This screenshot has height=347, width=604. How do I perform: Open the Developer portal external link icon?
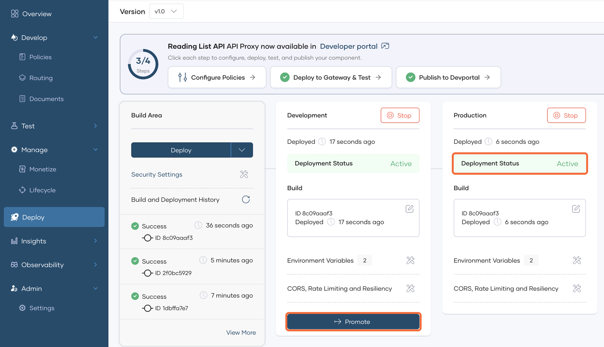click(x=385, y=46)
